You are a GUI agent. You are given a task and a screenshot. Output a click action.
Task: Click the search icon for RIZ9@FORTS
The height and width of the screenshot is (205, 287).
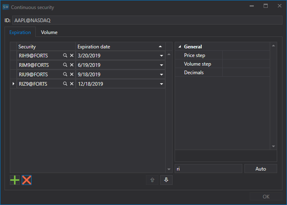coord(65,84)
